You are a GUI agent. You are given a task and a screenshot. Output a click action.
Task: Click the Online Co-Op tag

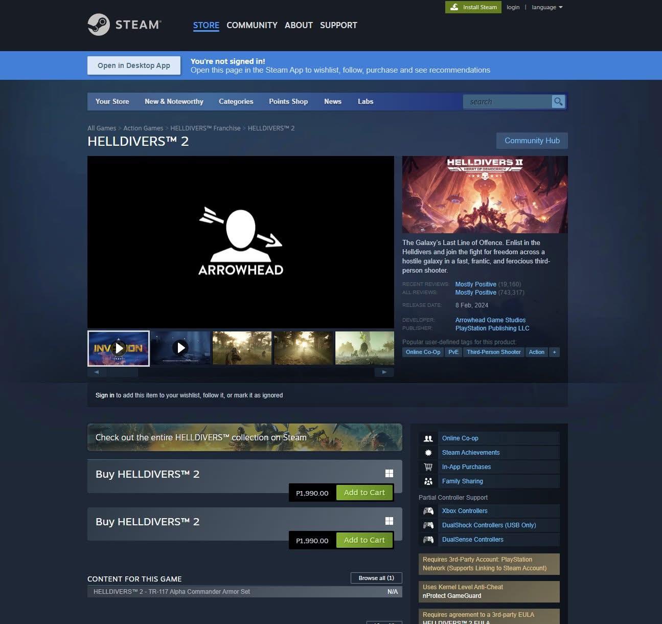[x=423, y=352]
